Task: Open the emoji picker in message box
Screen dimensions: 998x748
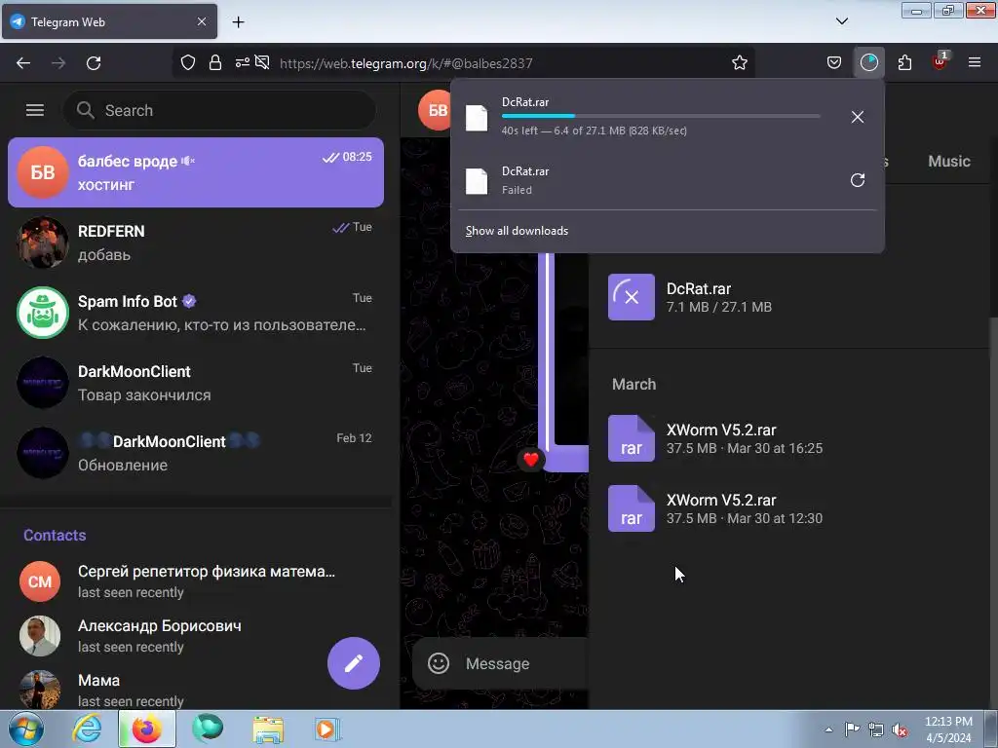Action: coord(438,663)
